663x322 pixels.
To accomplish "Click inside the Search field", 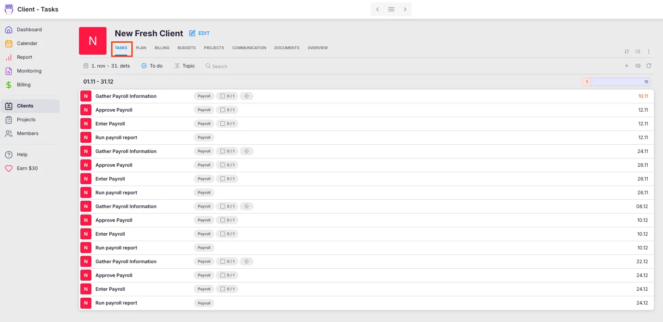I will (x=219, y=66).
